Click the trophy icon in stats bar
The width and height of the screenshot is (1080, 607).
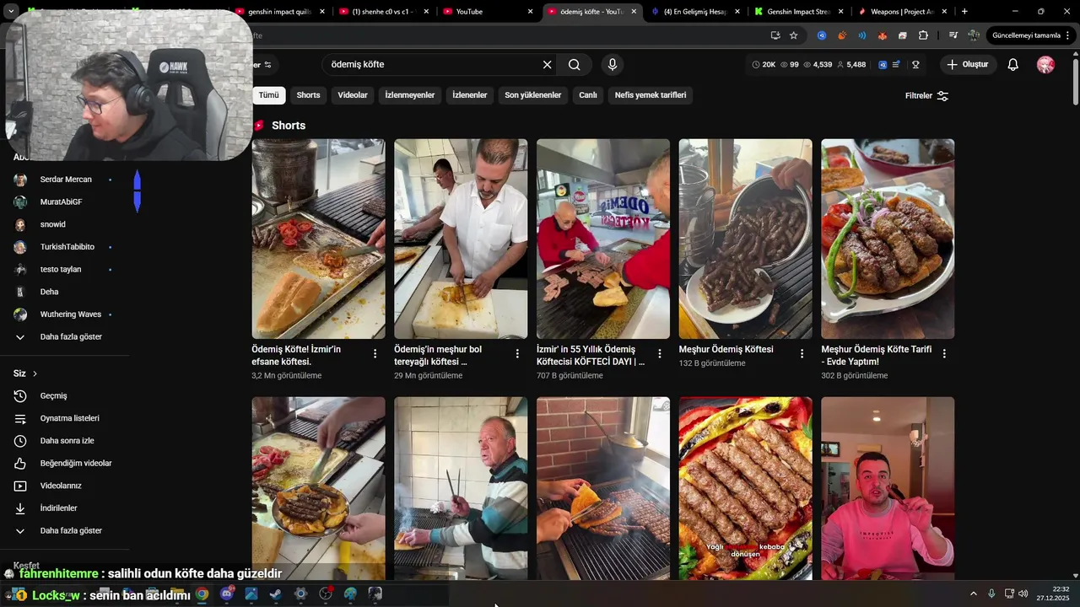915,65
